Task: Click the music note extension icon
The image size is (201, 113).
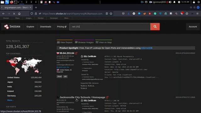Action: pos(166,13)
